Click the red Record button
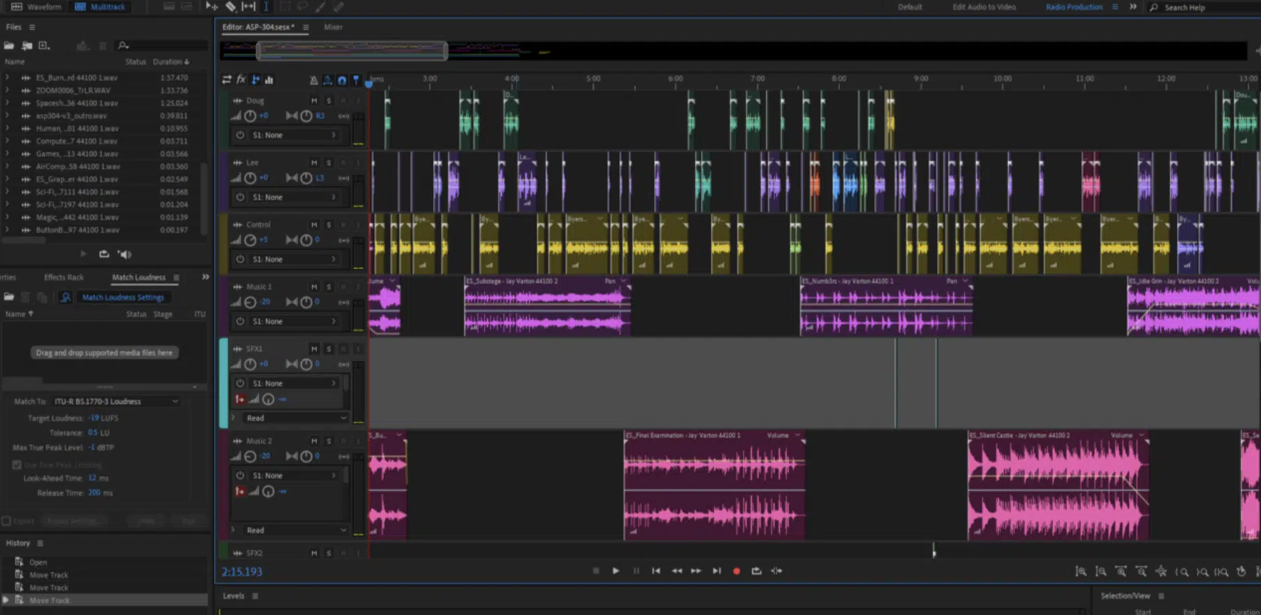The height and width of the screenshot is (615, 1261). (736, 571)
